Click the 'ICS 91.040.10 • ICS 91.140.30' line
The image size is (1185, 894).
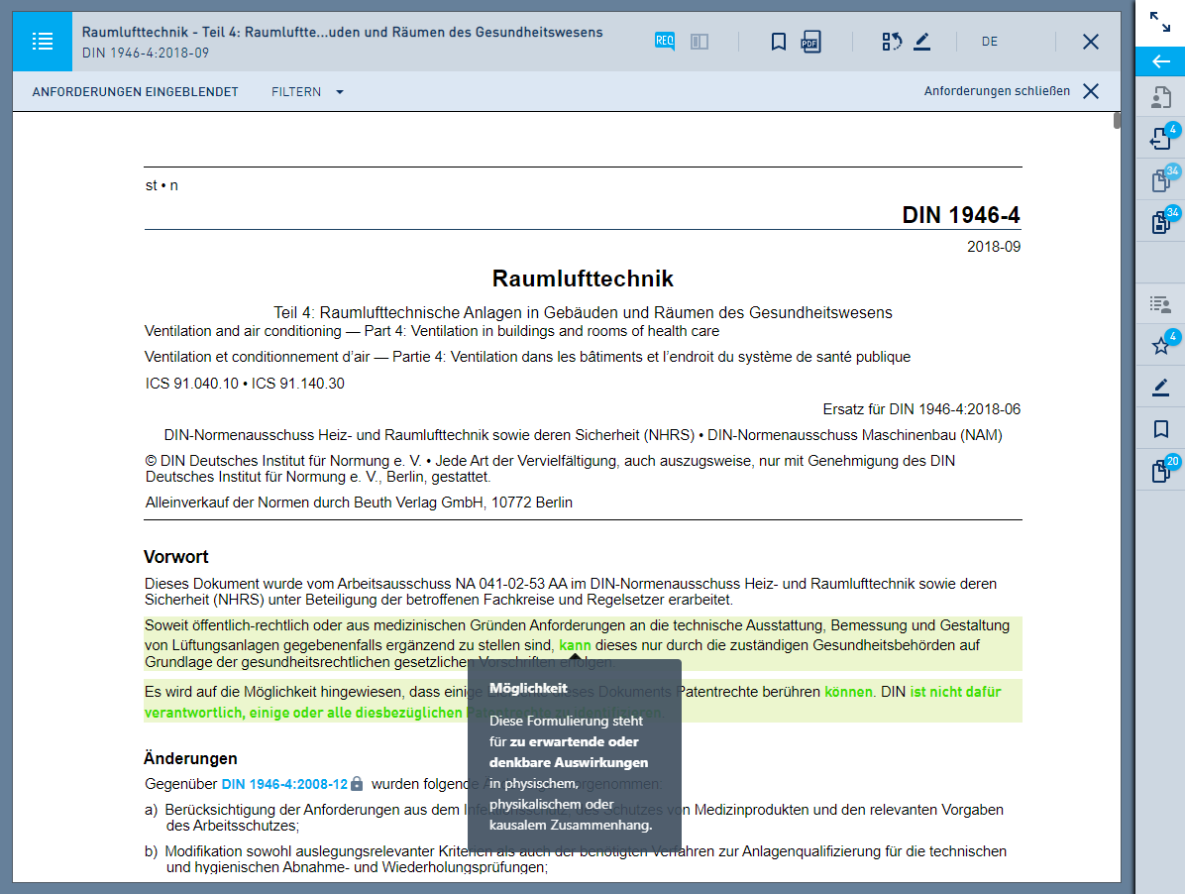(245, 384)
